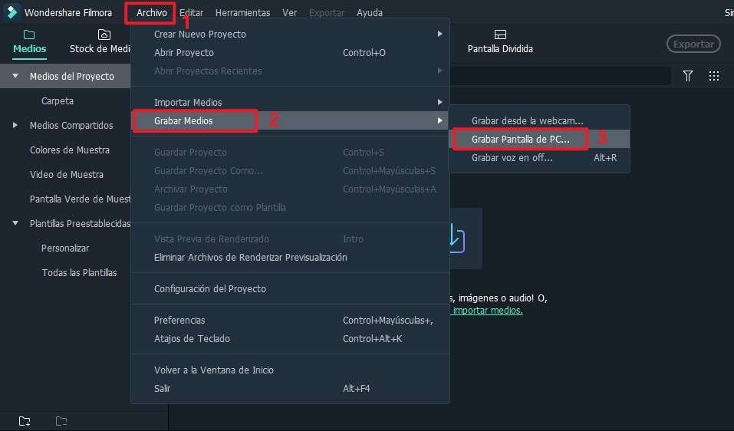Open Preferencias from the menu

tap(290, 320)
